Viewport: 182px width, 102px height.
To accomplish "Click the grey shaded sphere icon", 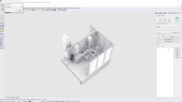I will pos(51,10).
